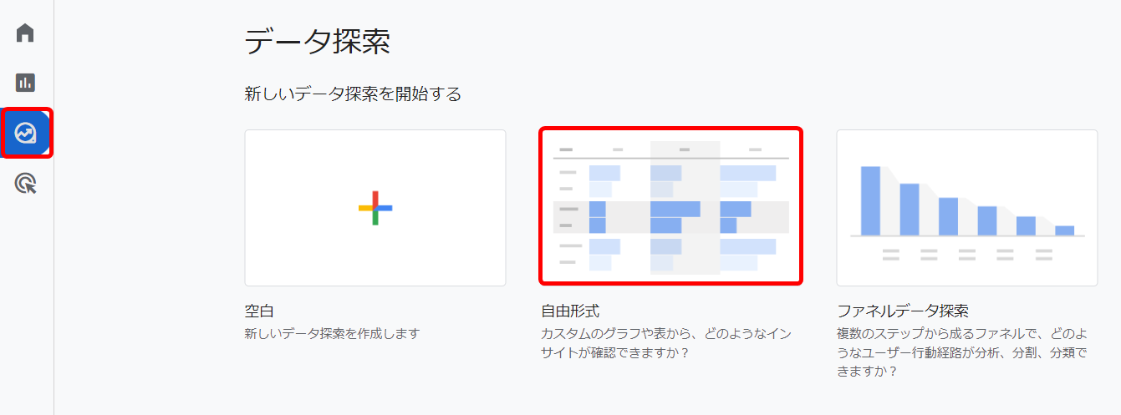
Task: Open the Reports bar chart icon
Action: pos(25,83)
